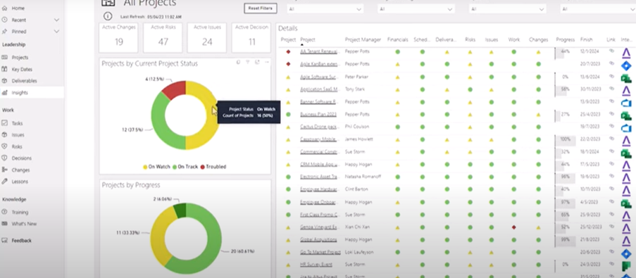Click the Active Risks card showing 47
Viewport: 636px width, 278px height.
coord(163,38)
